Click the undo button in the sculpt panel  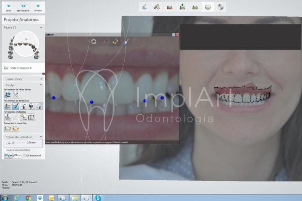(6, 155)
